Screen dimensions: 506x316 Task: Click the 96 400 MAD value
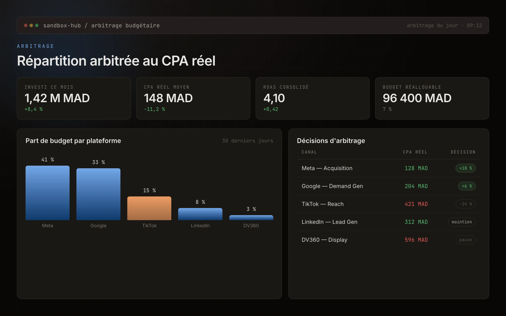(417, 98)
